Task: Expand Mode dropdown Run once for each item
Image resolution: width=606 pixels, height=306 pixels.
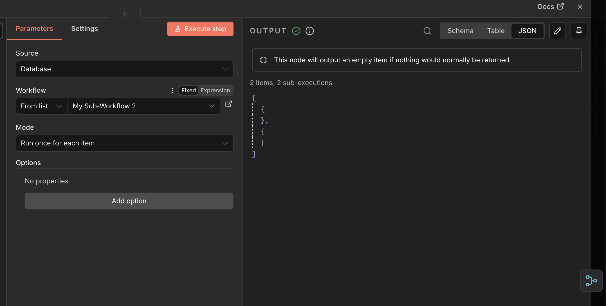Action: tap(124, 143)
